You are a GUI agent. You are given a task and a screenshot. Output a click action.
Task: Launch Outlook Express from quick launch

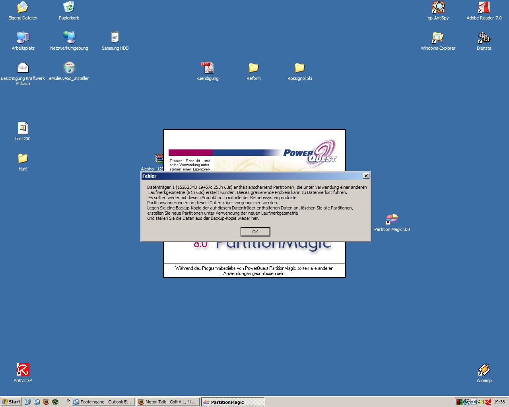[37, 402]
